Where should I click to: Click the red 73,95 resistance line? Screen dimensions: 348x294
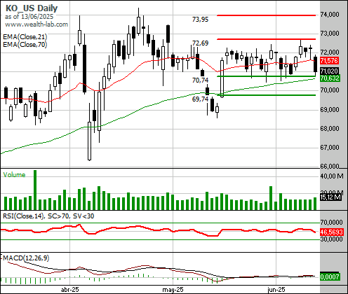click(267, 15)
